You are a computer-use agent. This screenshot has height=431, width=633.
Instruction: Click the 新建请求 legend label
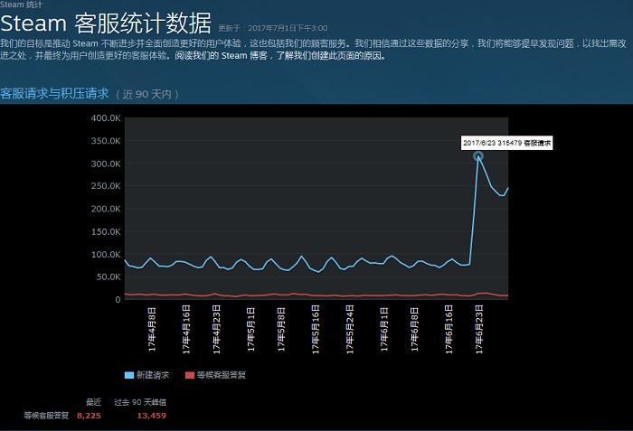(x=153, y=375)
